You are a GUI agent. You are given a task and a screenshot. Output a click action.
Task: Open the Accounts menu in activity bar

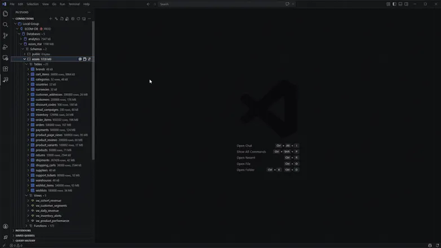5,227
